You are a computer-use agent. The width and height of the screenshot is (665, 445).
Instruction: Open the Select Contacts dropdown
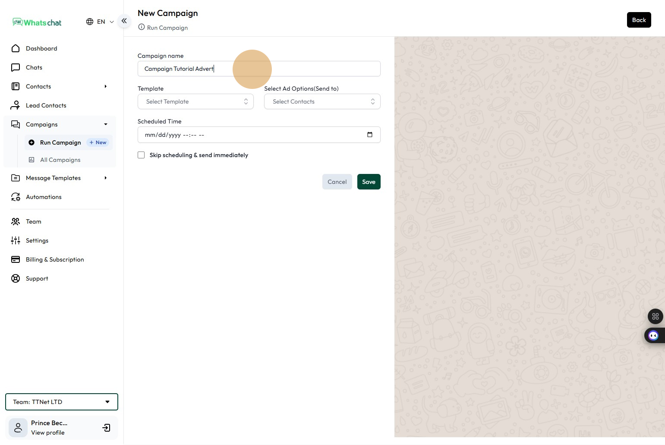point(322,101)
